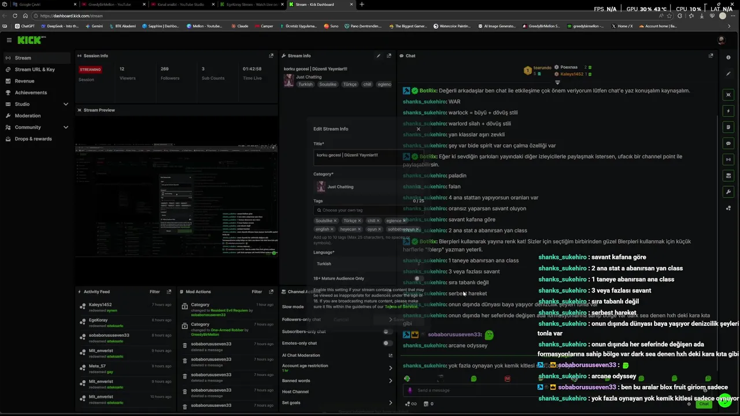Open AI Chat Moderation external link icon

pyautogui.click(x=390, y=355)
